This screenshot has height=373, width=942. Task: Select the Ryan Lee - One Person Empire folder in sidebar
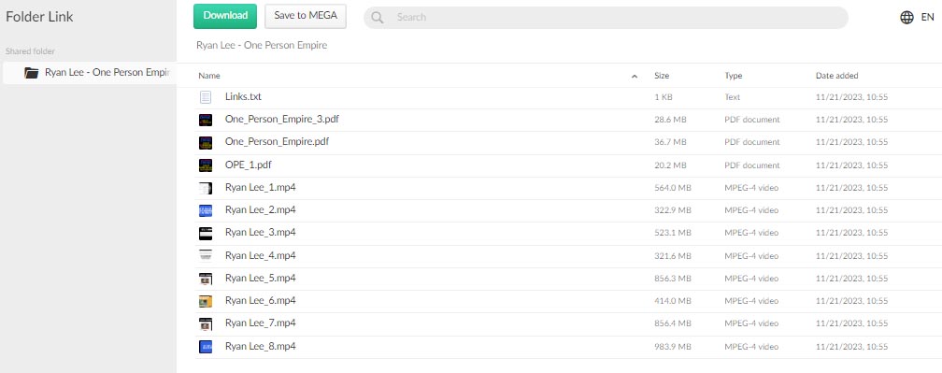coord(90,73)
